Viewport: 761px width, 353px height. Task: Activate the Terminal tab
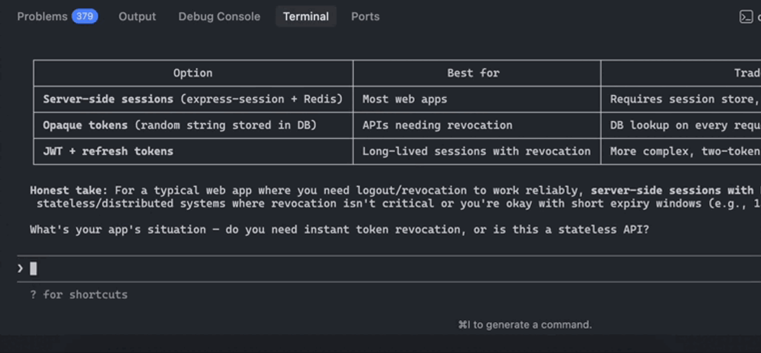[x=306, y=16]
